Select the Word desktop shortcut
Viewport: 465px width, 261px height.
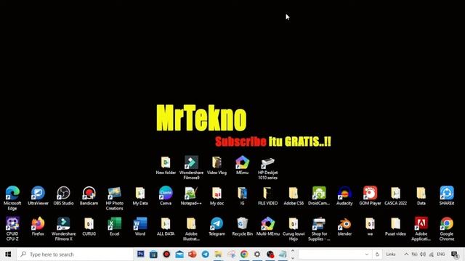pos(140,226)
